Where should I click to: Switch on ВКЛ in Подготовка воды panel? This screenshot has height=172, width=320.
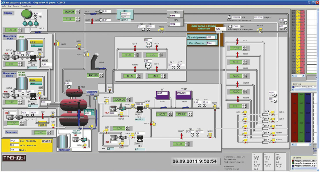[x=40, y=49]
